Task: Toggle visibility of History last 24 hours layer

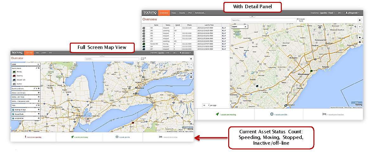Action: pyautogui.click(x=39, y=93)
